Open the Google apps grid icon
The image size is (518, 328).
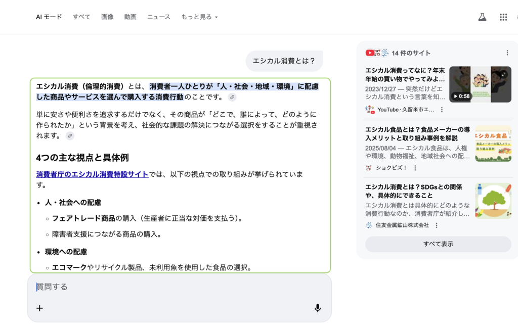(503, 17)
